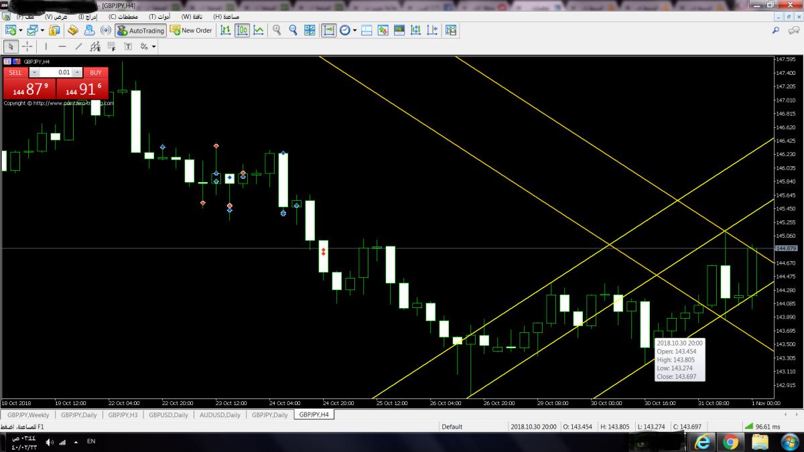The height and width of the screenshot is (452, 804).
Task: Select the horizontal line drawing tool
Action: (62, 47)
